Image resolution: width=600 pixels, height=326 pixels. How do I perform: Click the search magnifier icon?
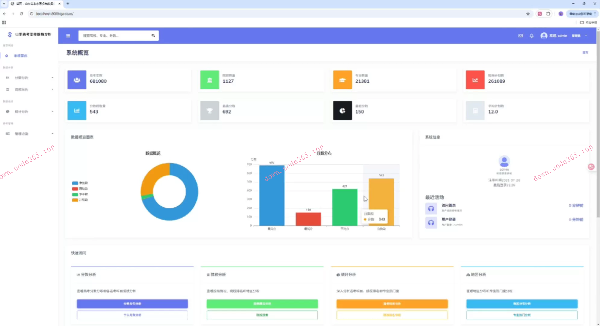click(153, 36)
